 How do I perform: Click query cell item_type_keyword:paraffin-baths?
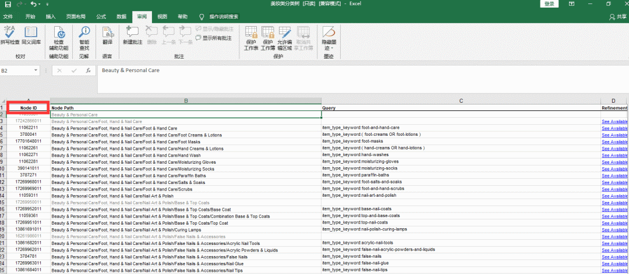click(461, 175)
